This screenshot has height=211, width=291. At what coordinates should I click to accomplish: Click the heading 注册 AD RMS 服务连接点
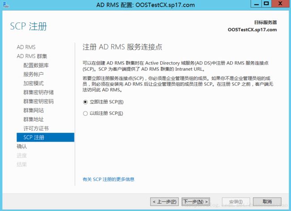[x=122, y=47]
